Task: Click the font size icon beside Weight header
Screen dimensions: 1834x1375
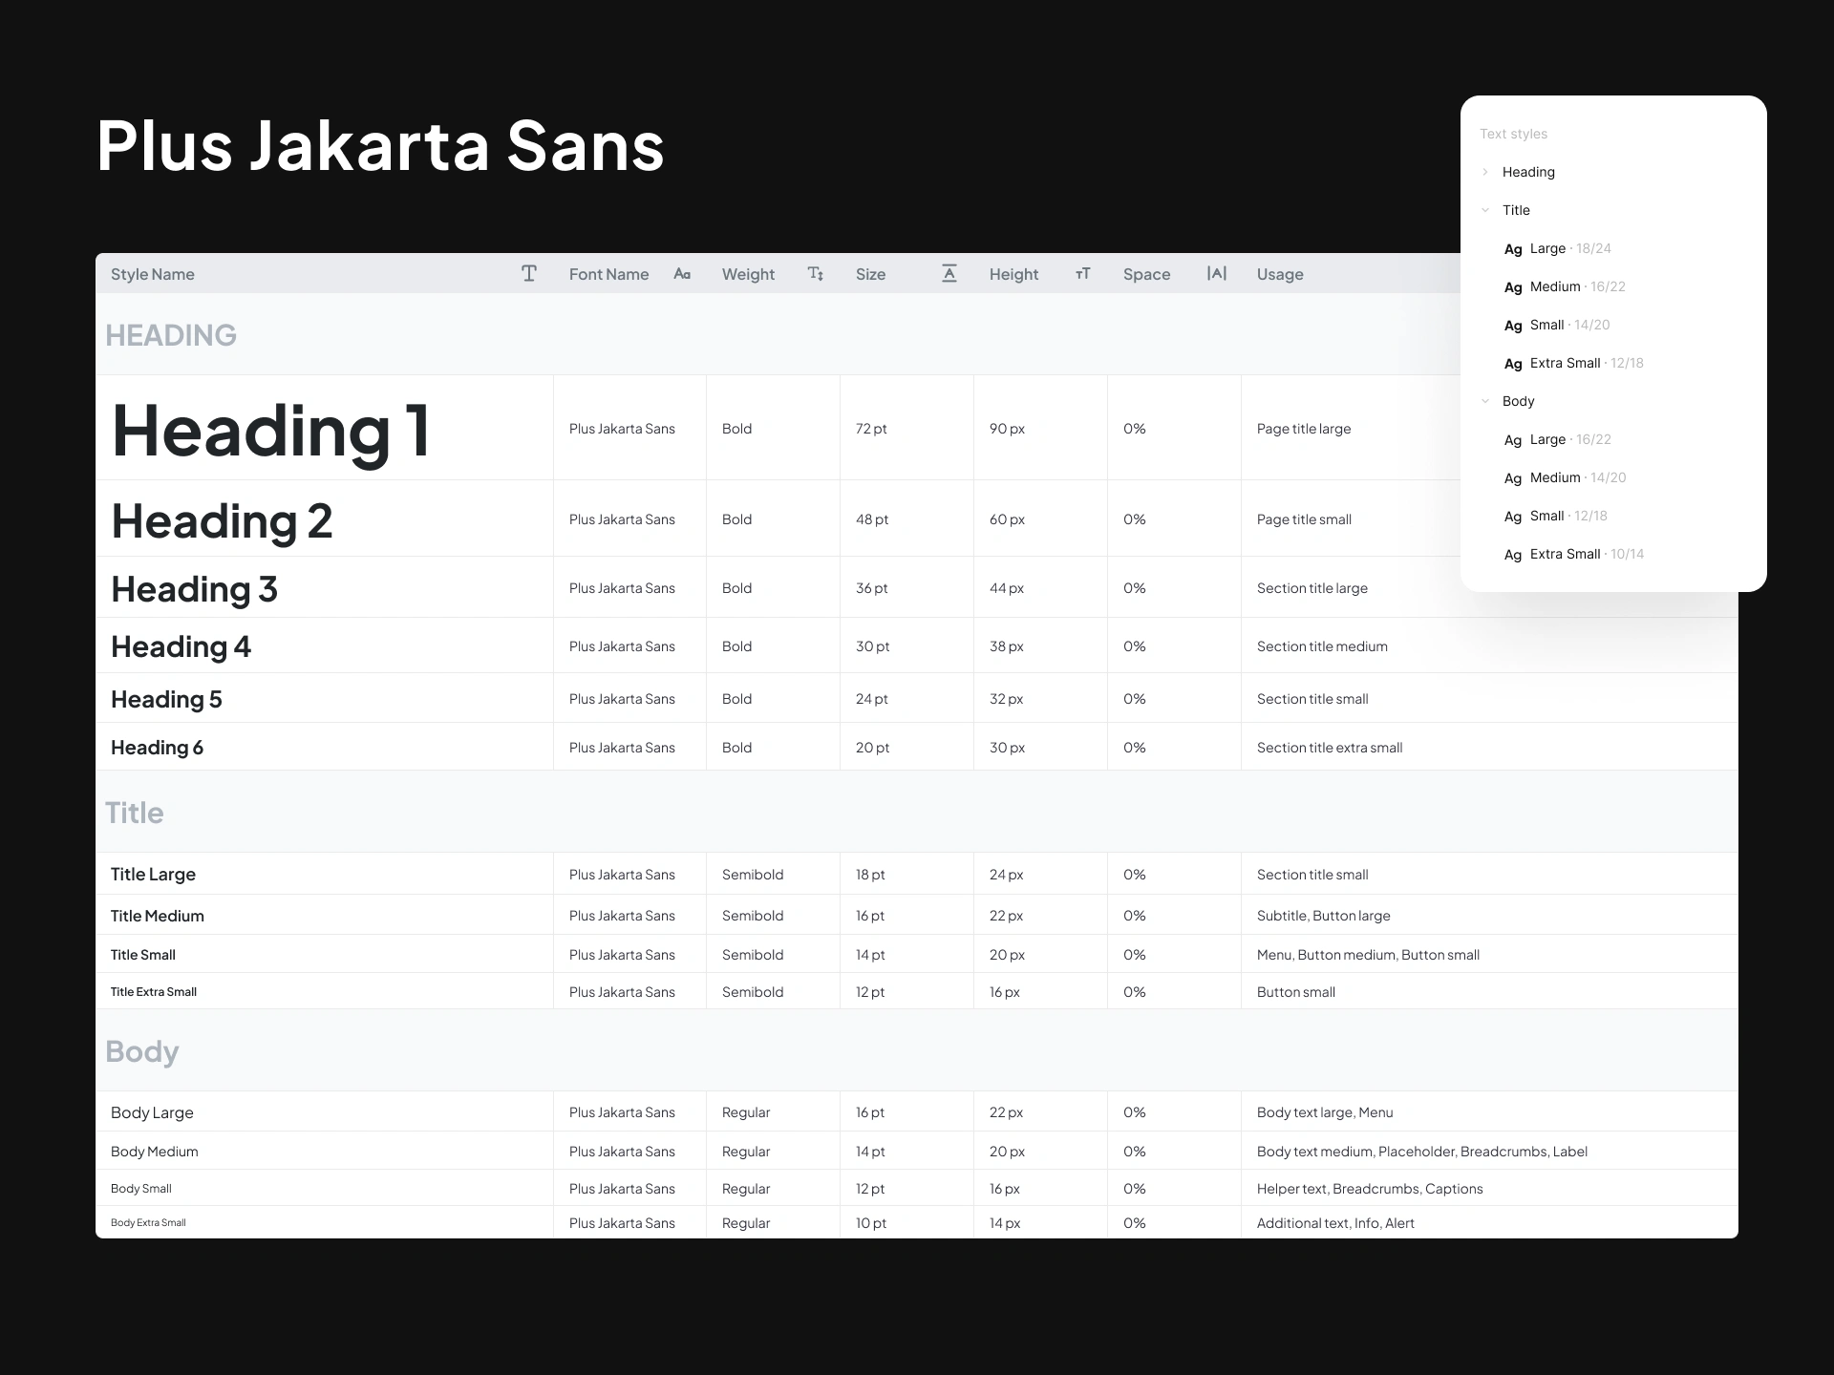Action: [816, 274]
